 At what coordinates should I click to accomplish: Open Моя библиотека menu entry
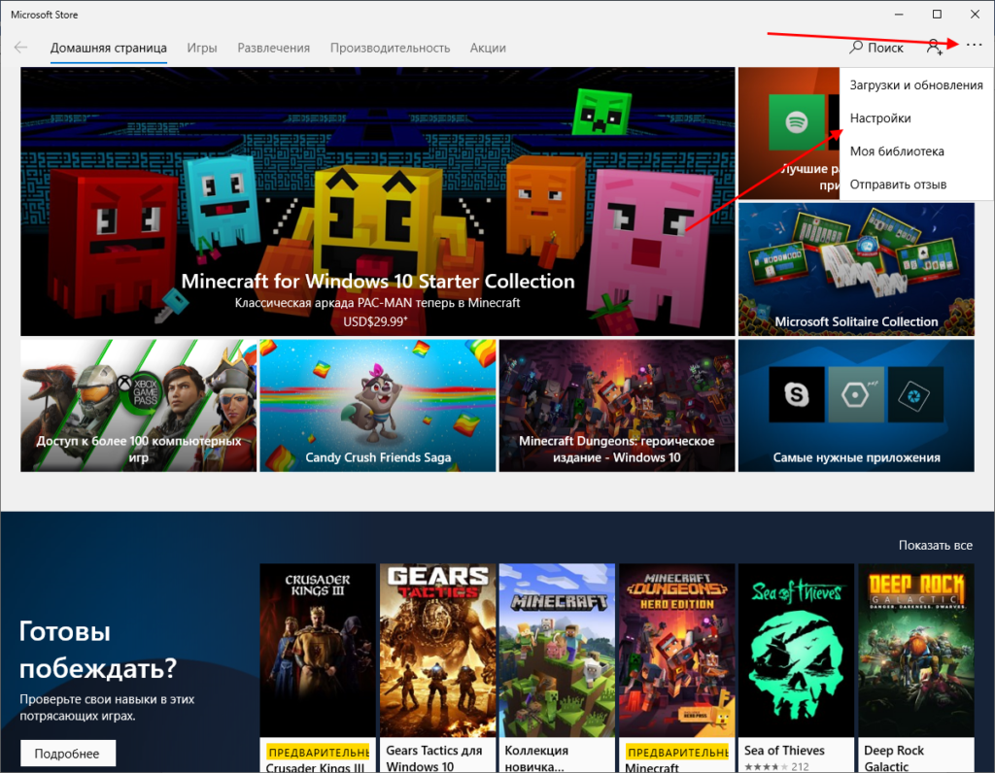pyautogui.click(x=896, y=151)
